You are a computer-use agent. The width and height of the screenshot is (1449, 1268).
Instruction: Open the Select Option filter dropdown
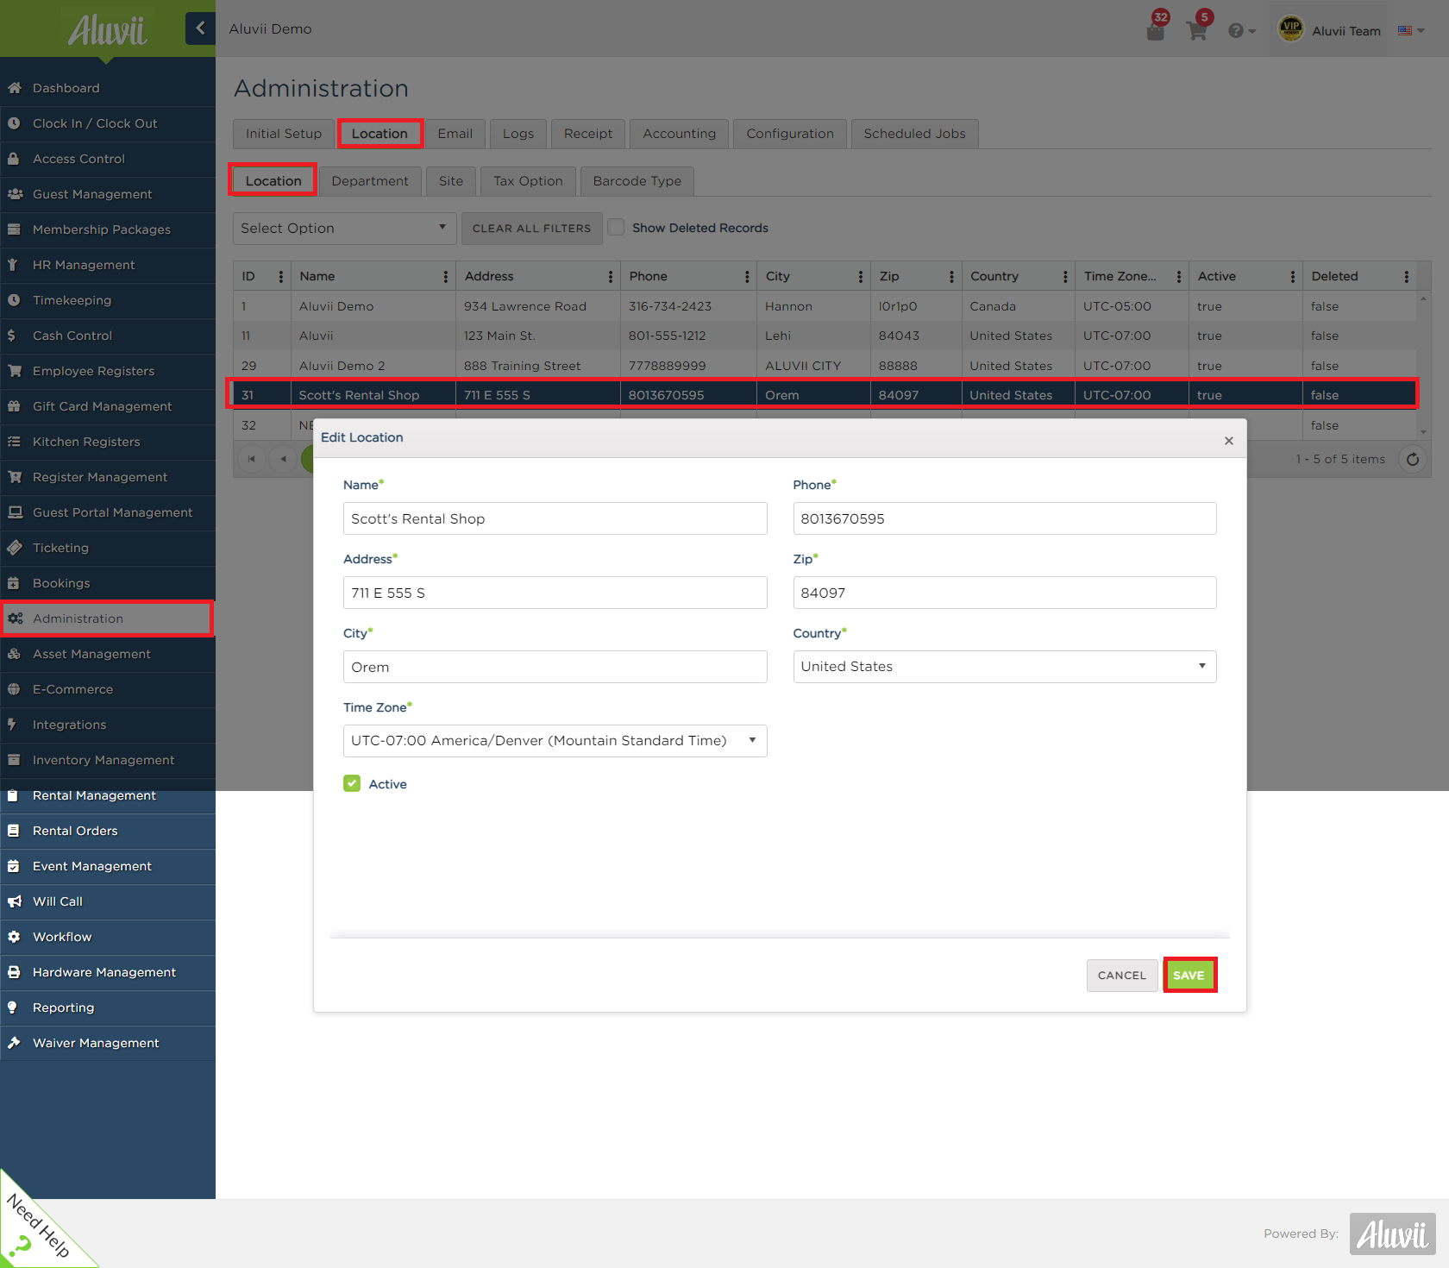point(344,228)
